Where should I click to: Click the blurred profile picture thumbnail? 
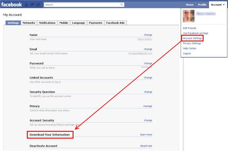(x=188, y=16)
